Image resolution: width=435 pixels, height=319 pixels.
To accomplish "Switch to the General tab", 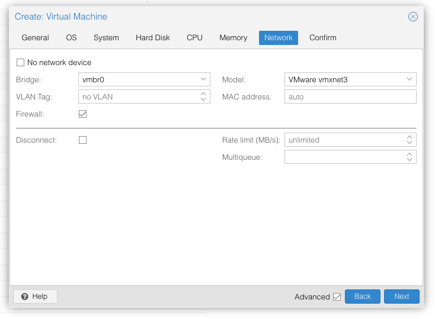I will (35, 38).
